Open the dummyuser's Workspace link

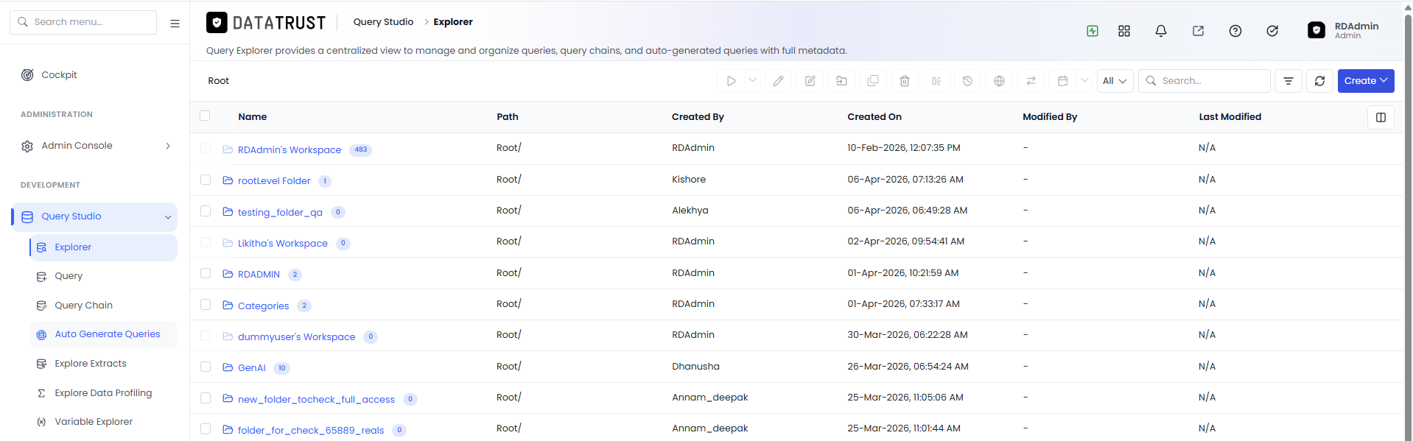coord(296,337)
